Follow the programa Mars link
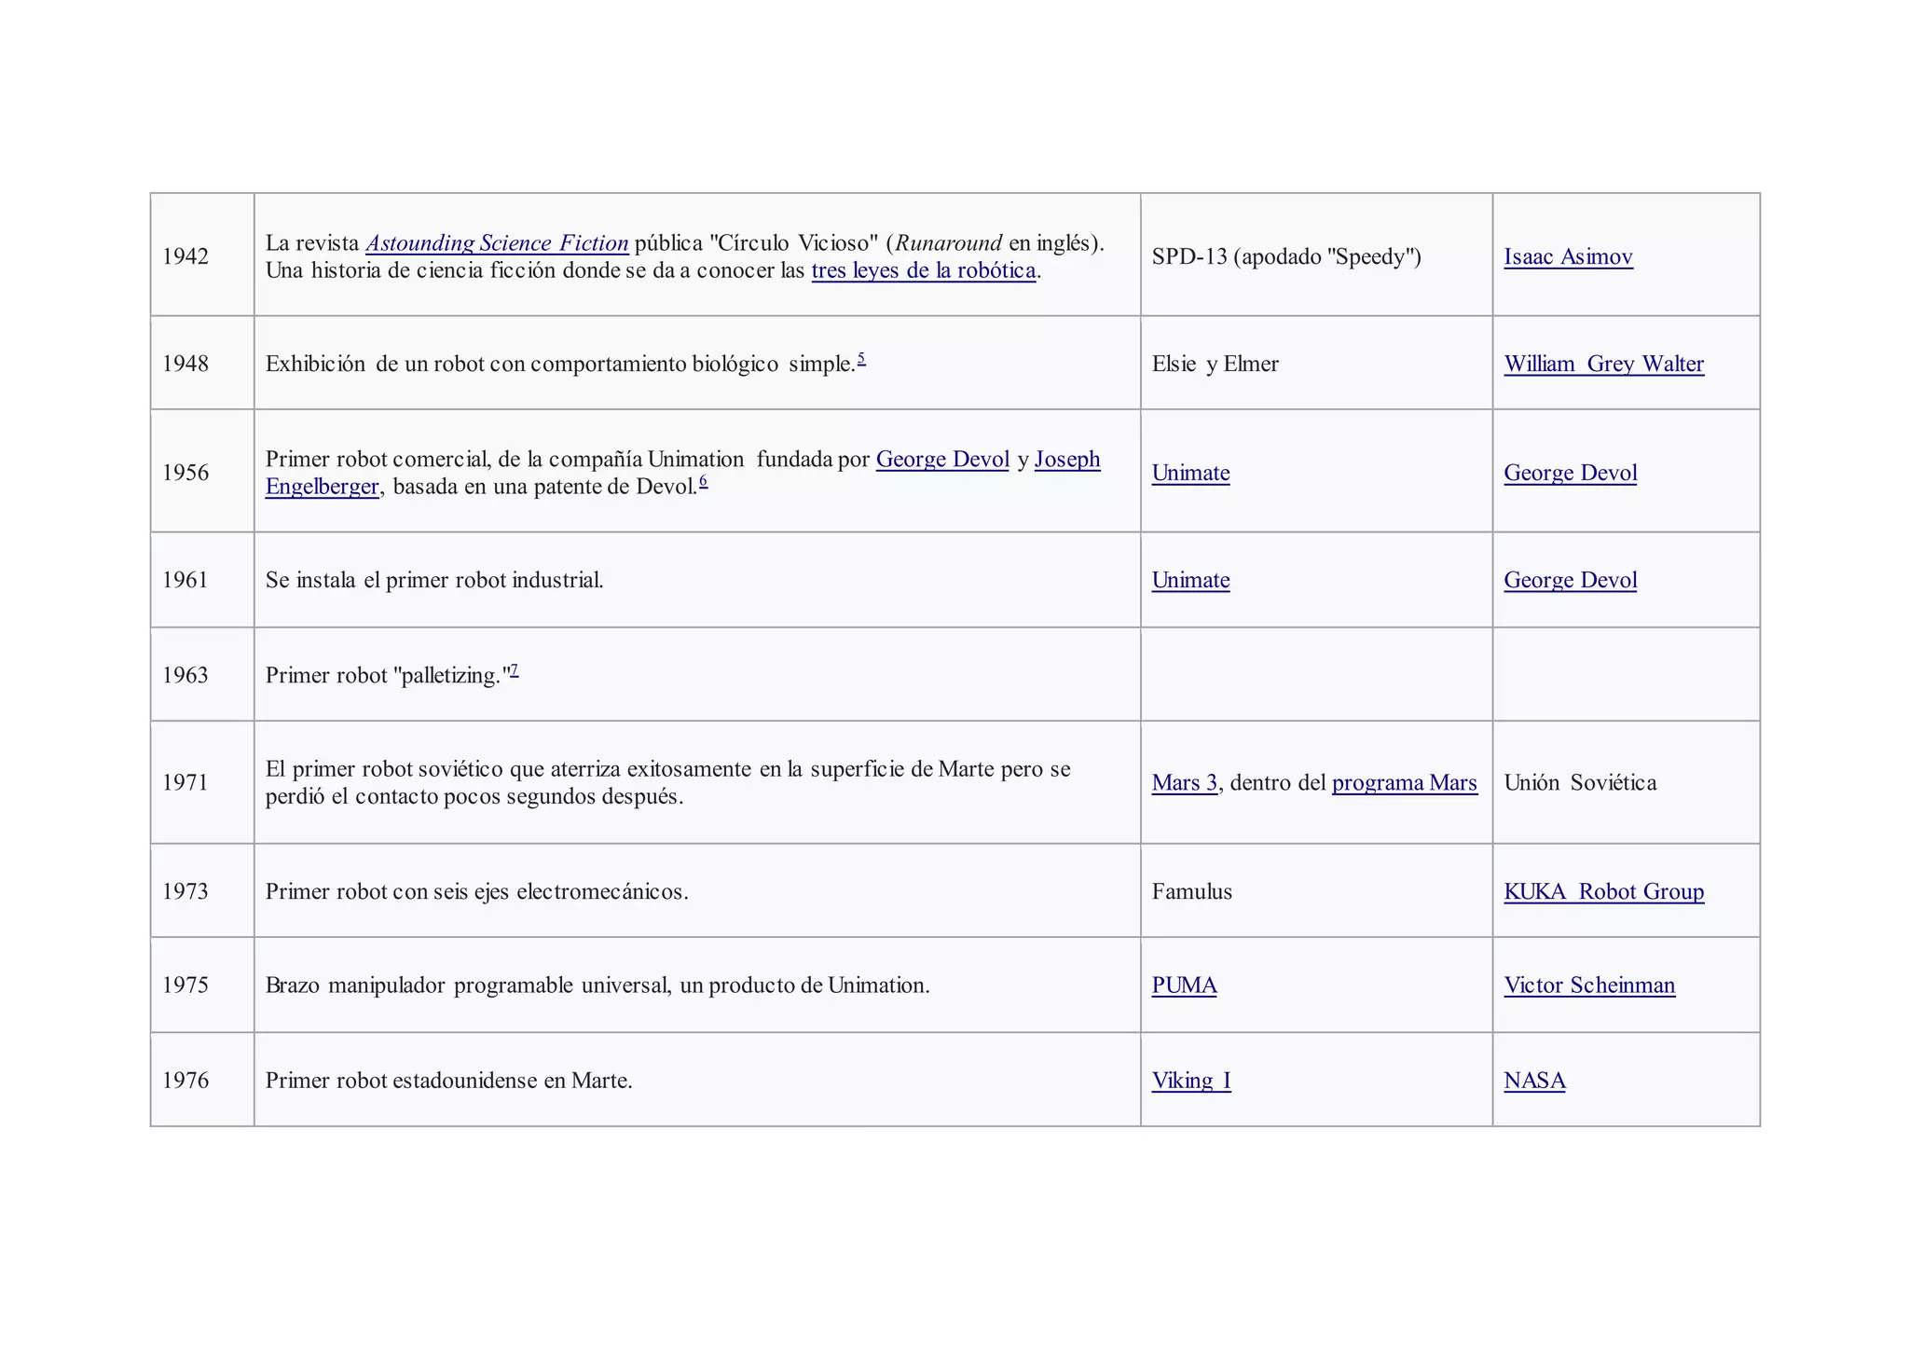Screen dimensions: 1909x1350 tap(1404, 782)
